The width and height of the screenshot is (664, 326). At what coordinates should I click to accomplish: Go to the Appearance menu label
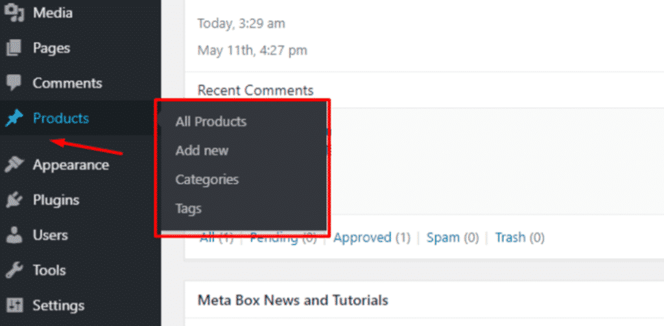pyautogui.click(x=71, y=165)
